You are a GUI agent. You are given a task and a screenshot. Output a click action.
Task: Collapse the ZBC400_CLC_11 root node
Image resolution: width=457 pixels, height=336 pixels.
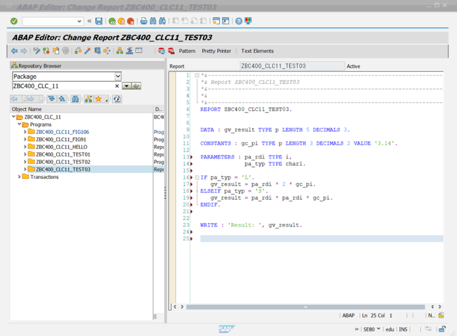[x=14, y=117]
